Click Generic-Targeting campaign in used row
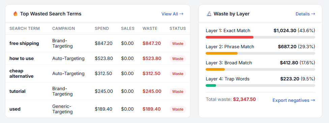 point(62,109)
